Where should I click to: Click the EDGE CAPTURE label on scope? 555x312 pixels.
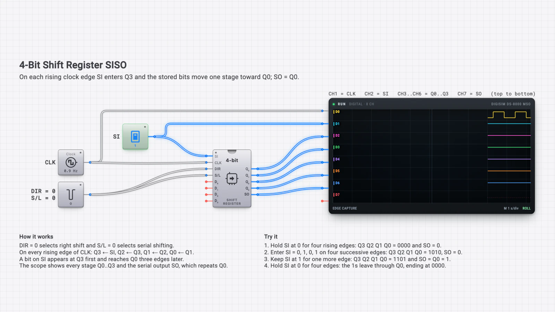click(345, 208)
